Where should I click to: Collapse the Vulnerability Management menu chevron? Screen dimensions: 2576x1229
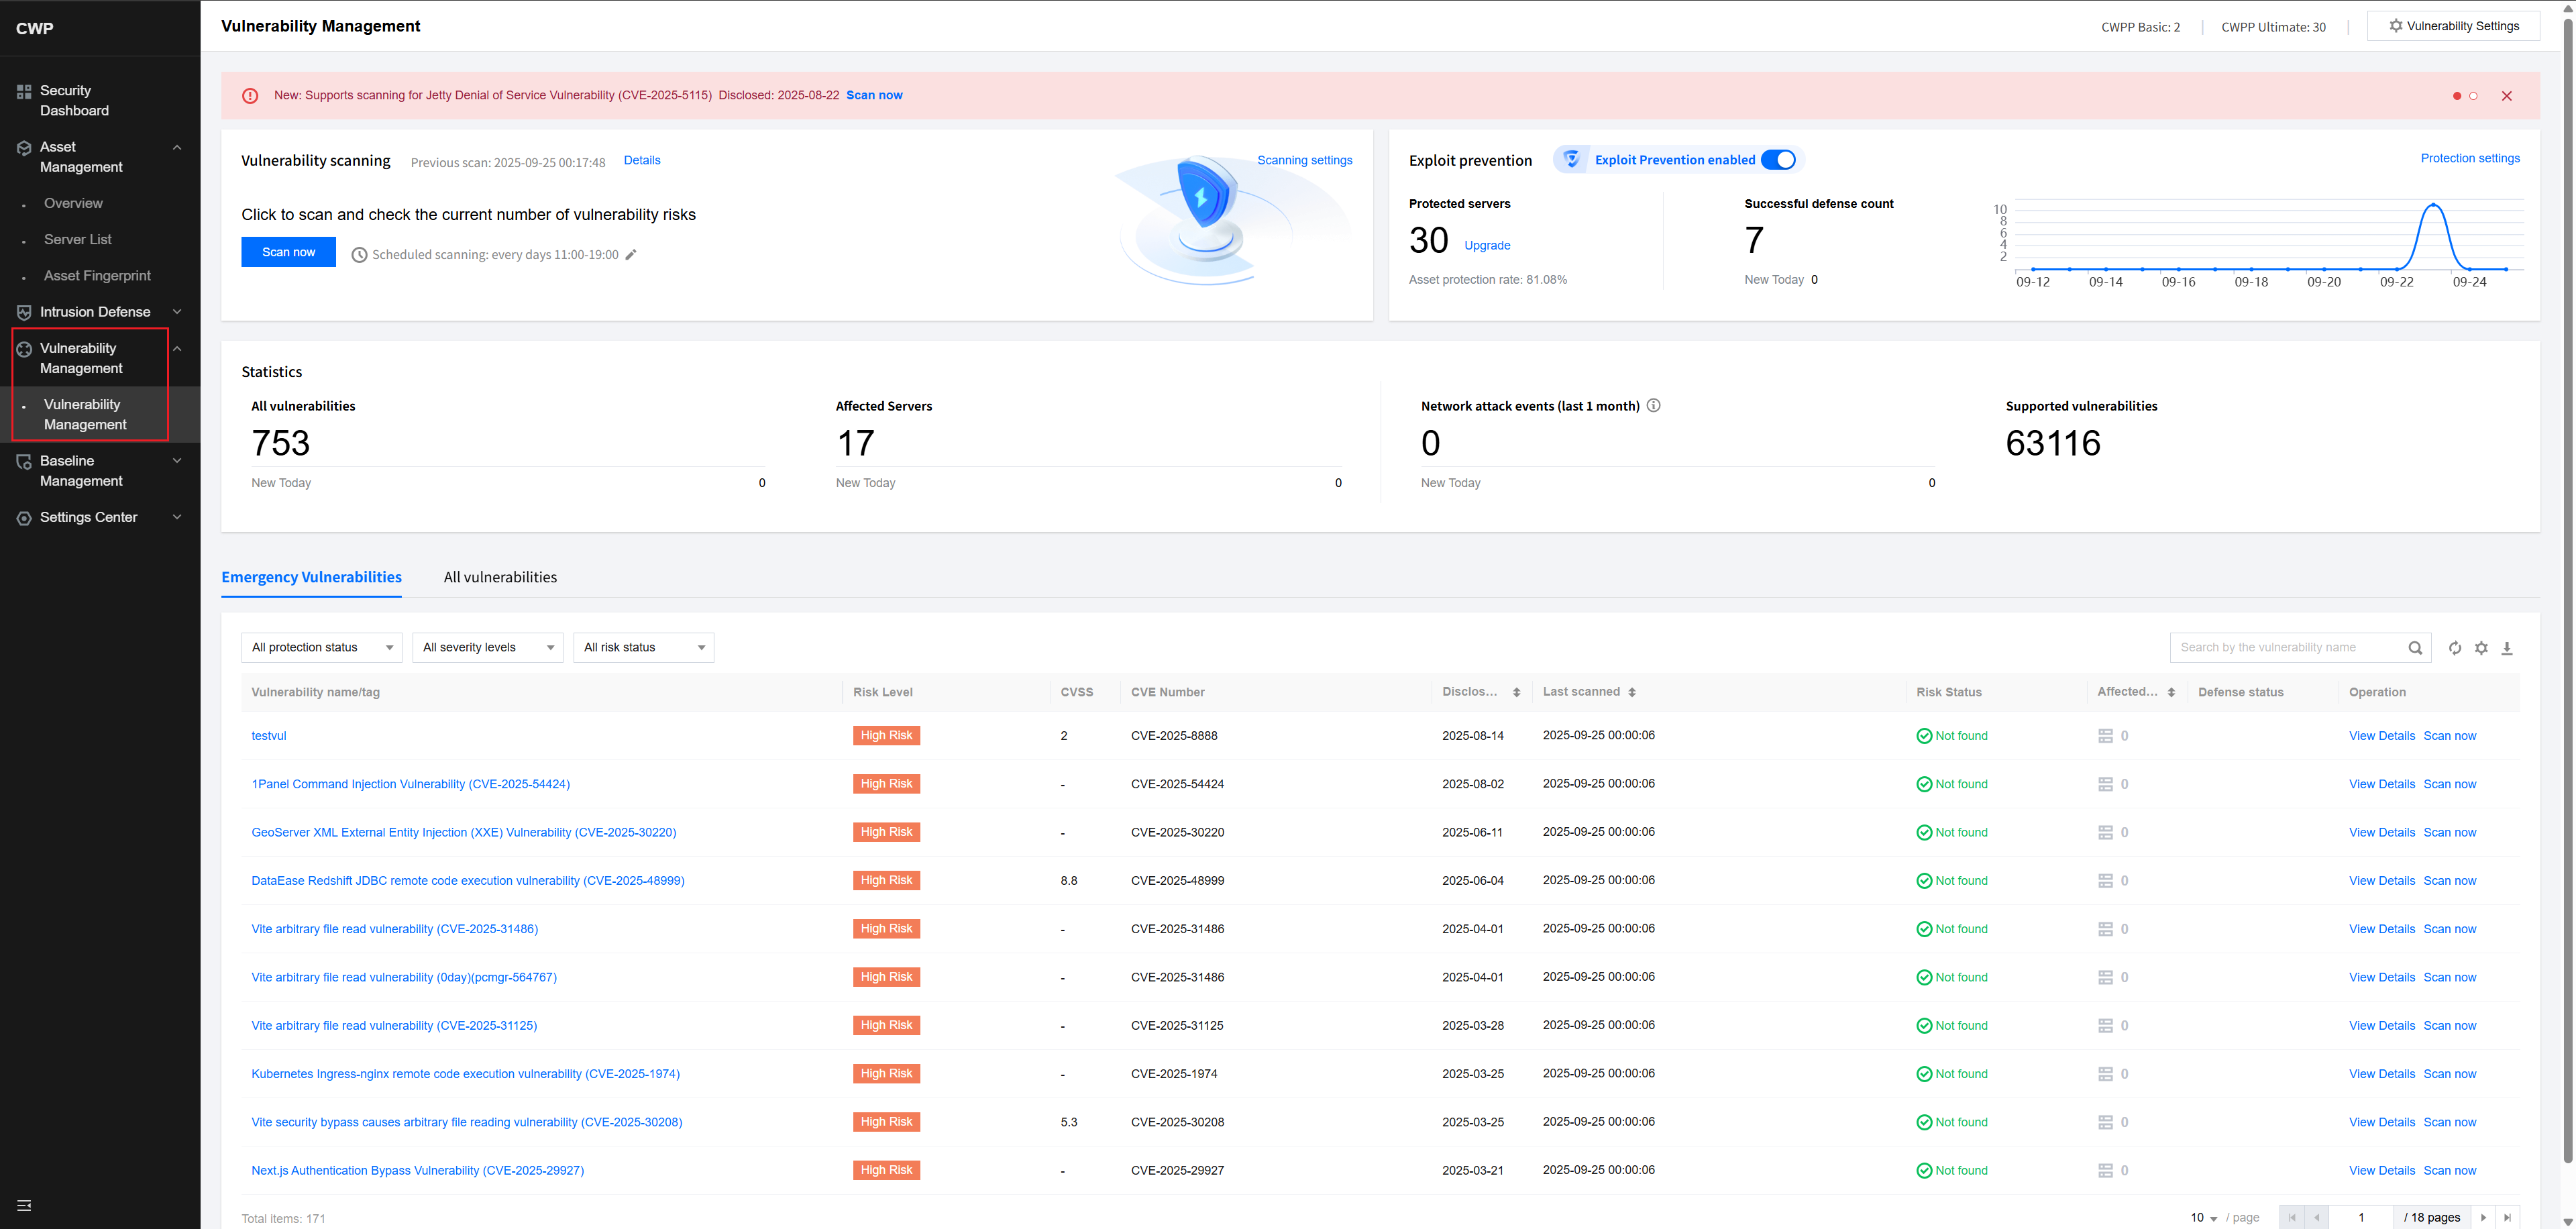177,349
